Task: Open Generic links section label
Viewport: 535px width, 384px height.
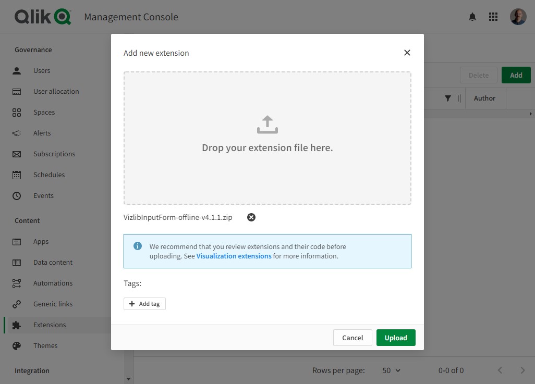Action: 53,304
